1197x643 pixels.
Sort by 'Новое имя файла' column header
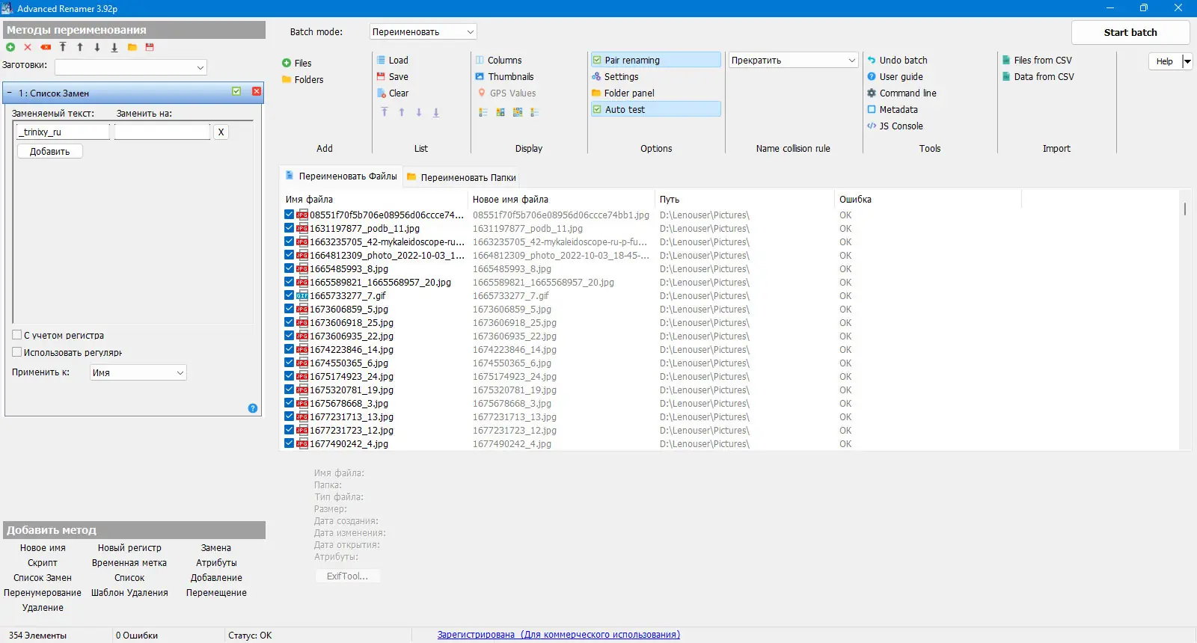(562, 199)
